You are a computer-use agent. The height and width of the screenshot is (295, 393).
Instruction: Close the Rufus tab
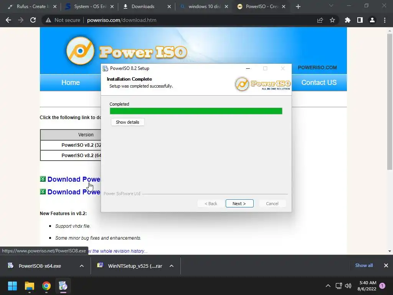pos(55,7)
